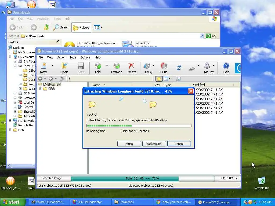Select the BitComet desktop icon
Image resolution: width=275 pixels, height=206 pixels.
[10, 183]
